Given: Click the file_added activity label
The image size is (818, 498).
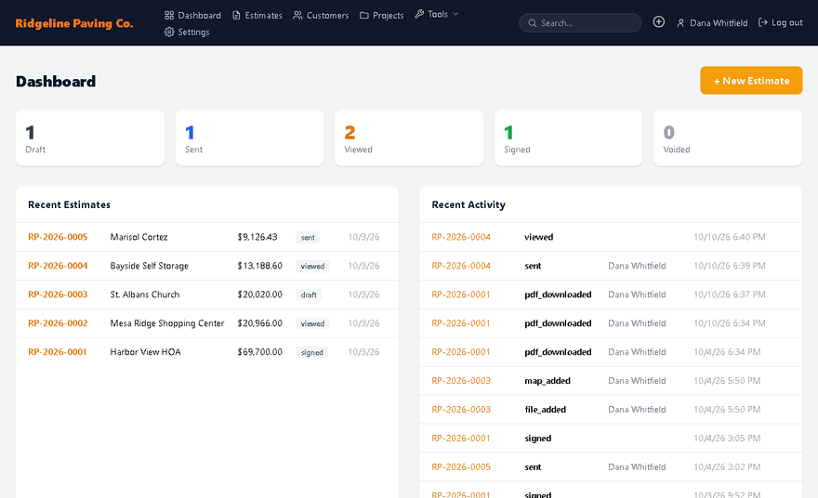Looking at the screenshot, I should tap(545, 410).
